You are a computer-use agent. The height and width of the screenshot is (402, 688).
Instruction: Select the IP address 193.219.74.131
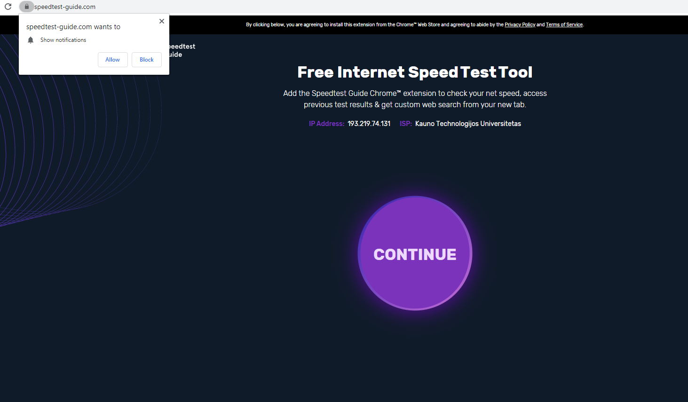click(x=369, y=124)
